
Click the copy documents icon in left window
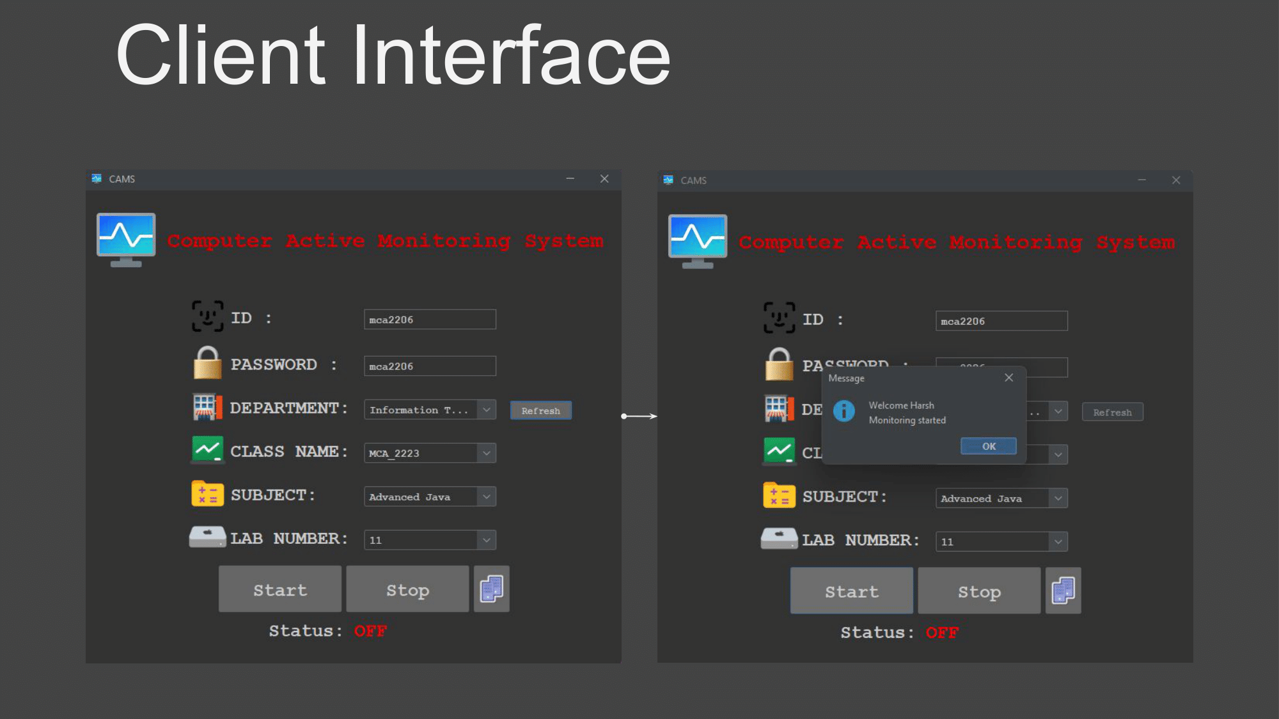click(491, 589)
